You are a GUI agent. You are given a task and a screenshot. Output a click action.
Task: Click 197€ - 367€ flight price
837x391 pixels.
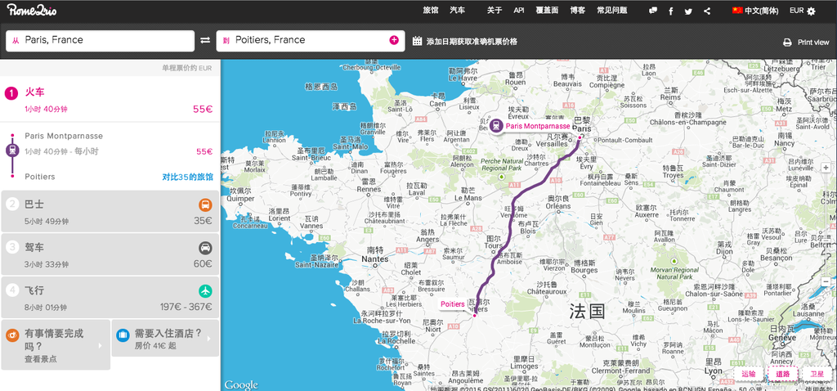click(x=186, y=307)
